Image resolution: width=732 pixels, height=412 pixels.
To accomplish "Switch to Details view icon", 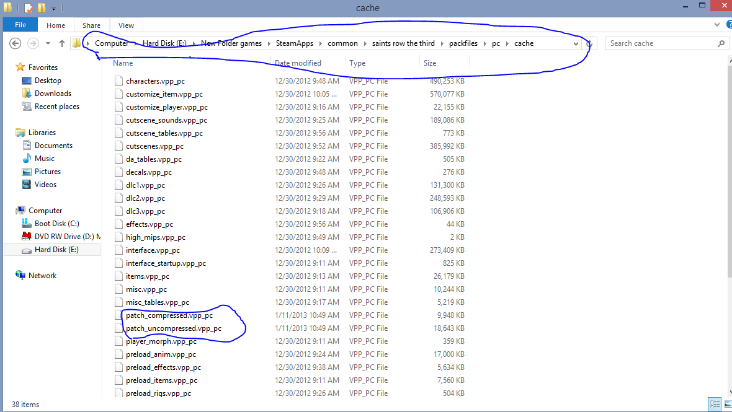I will click(715, 404).
